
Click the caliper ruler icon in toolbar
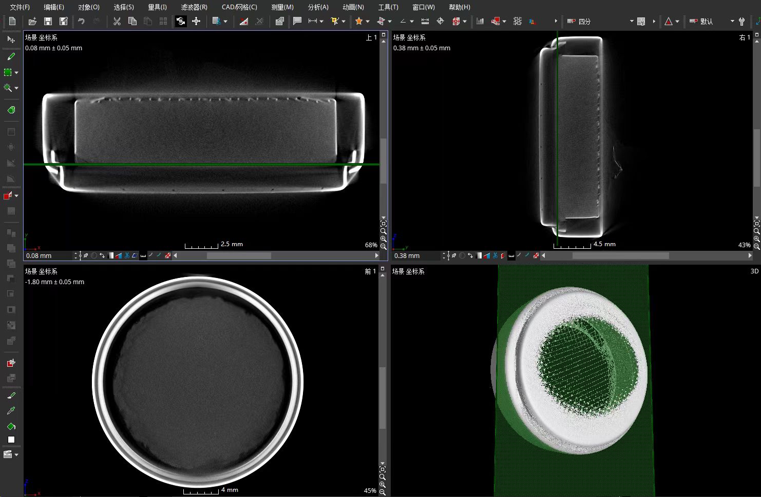tap(425, 21)
